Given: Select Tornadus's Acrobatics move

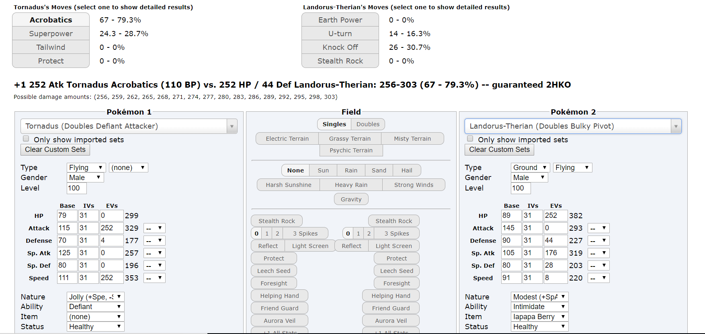Looking at the screenshot, I should pyautogui.click(x=51, y=20).
